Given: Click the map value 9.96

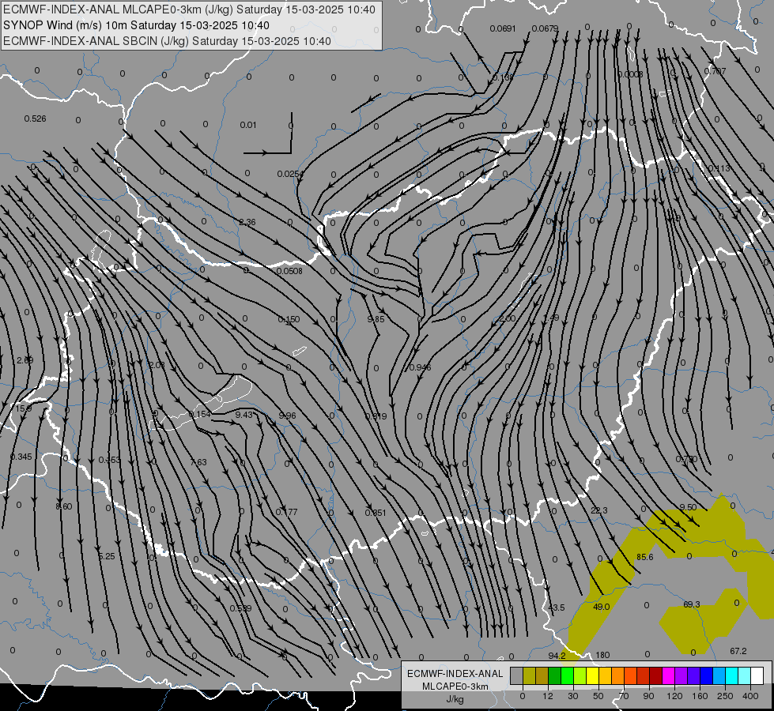Looking at the screenshot, I should [287, 416].
